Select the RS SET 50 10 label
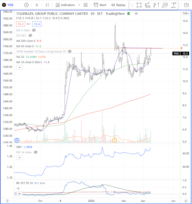 pyautogui.click(x=25, y=183)
